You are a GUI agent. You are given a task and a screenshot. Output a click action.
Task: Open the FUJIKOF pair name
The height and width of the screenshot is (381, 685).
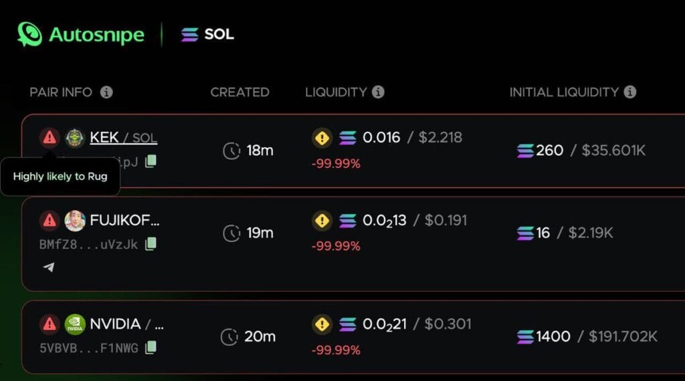tap(124, 220)
